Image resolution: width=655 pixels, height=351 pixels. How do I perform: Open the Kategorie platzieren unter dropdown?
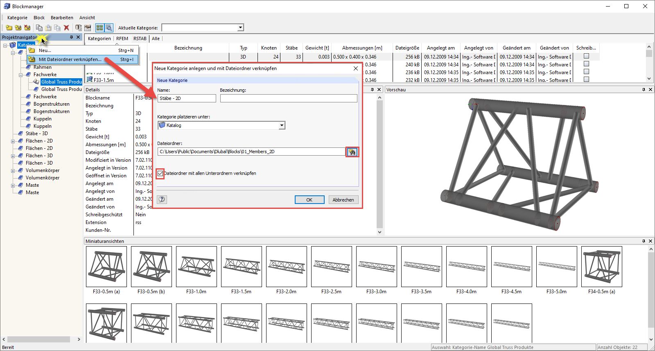[282, 125]
